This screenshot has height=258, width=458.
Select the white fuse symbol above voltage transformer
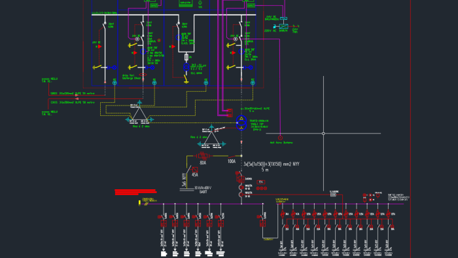[x=186, y=57]
